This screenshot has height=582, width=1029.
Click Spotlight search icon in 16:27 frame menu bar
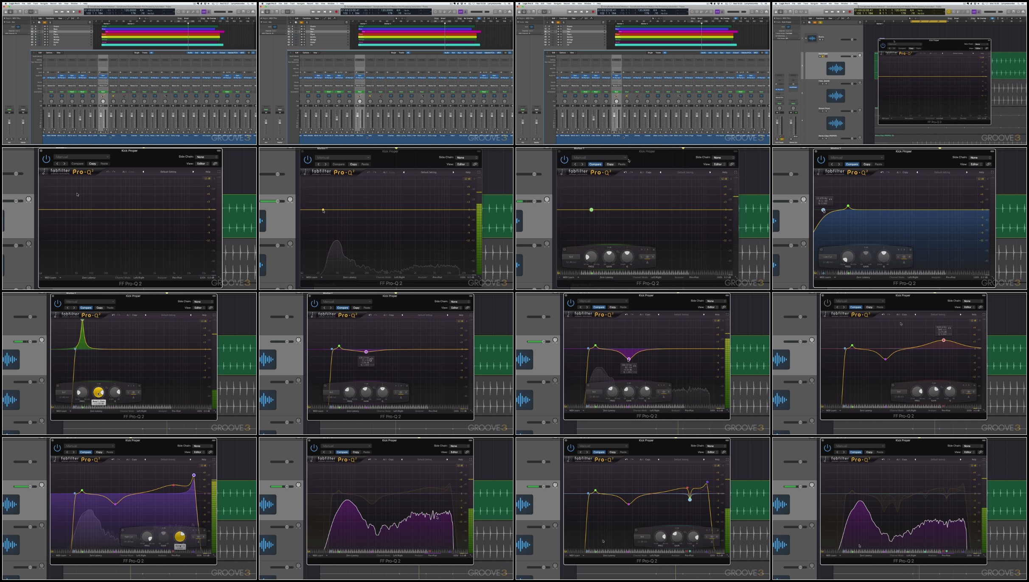pyautogui.click(x=249, y=3)
